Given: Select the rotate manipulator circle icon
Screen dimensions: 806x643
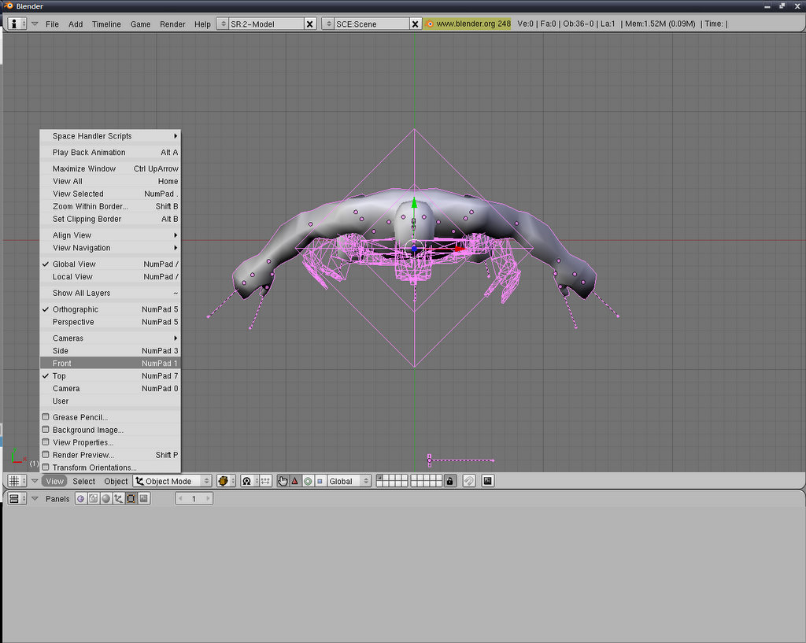Looking at the screenshot, I should pos(308,481).
